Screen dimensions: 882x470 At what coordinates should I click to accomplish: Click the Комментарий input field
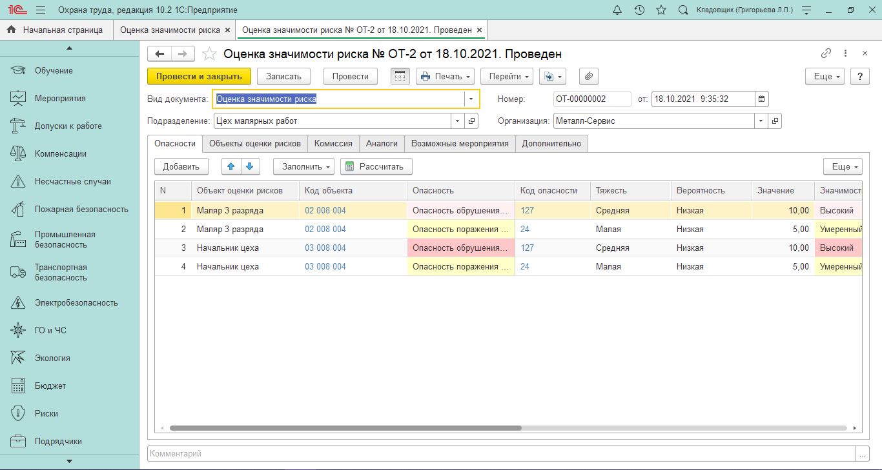(502, 454)
